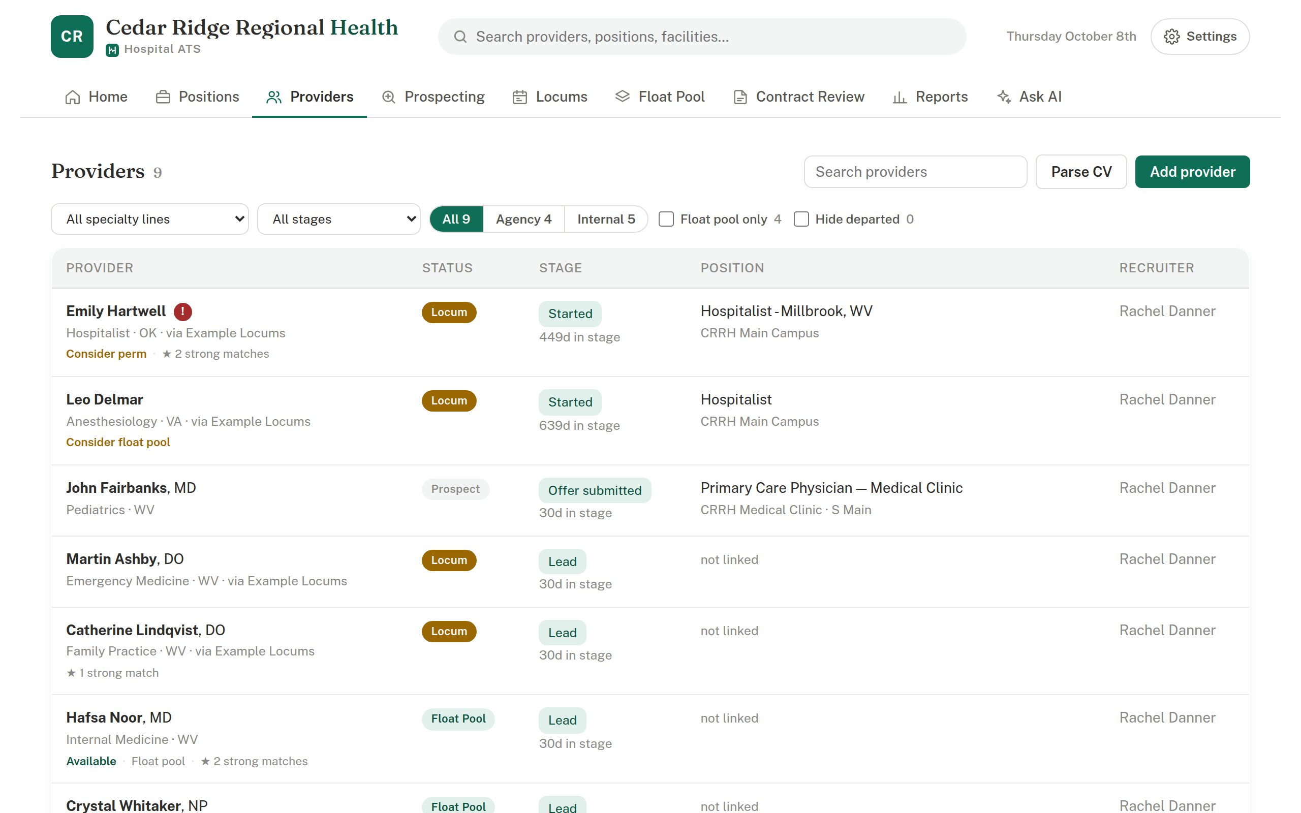Click the star icon next to 2 strong matches for Emily Hartwell
Screen dimensions: 1301x813
167,354
